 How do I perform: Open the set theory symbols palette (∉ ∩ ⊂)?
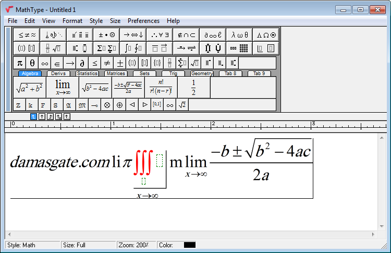(x=186, y=34)
